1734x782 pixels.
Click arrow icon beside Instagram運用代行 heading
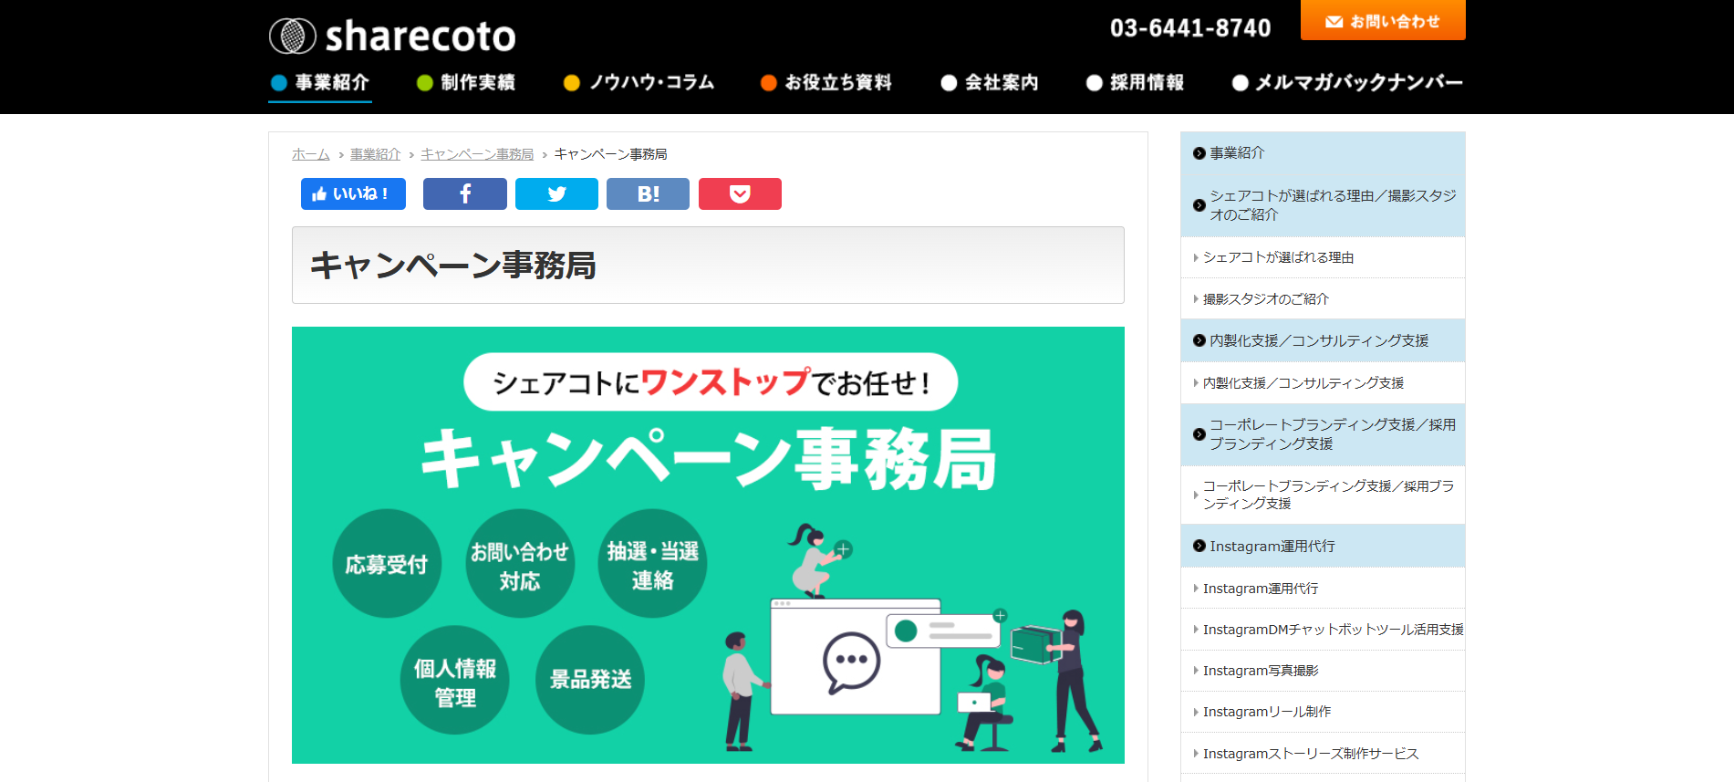1199,547
